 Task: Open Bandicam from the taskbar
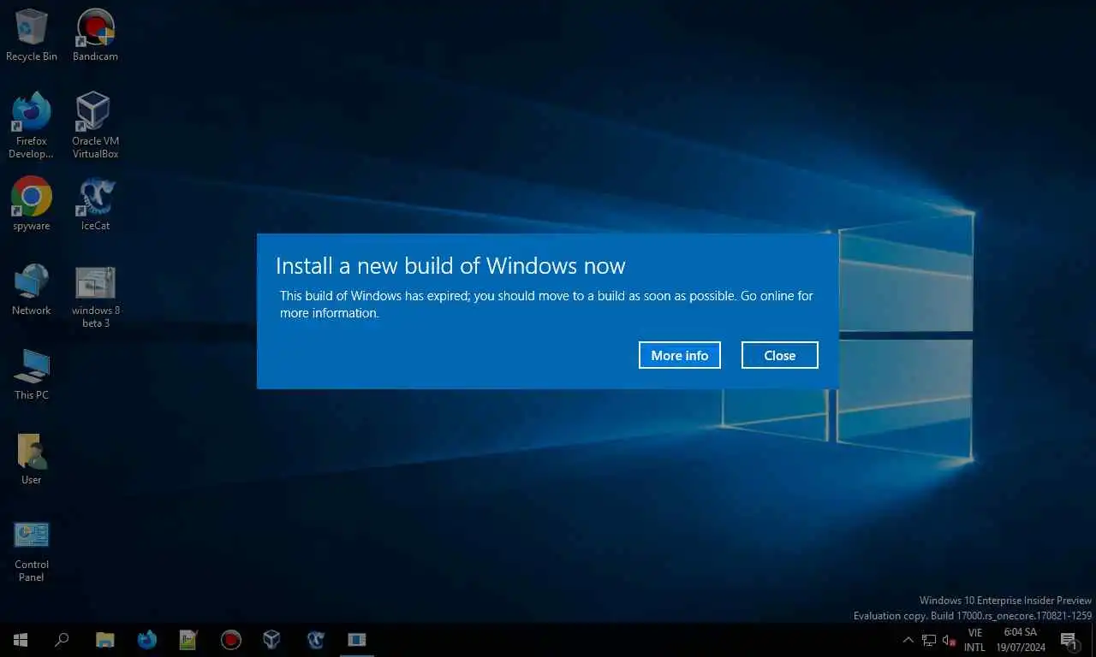coord(230,639)
